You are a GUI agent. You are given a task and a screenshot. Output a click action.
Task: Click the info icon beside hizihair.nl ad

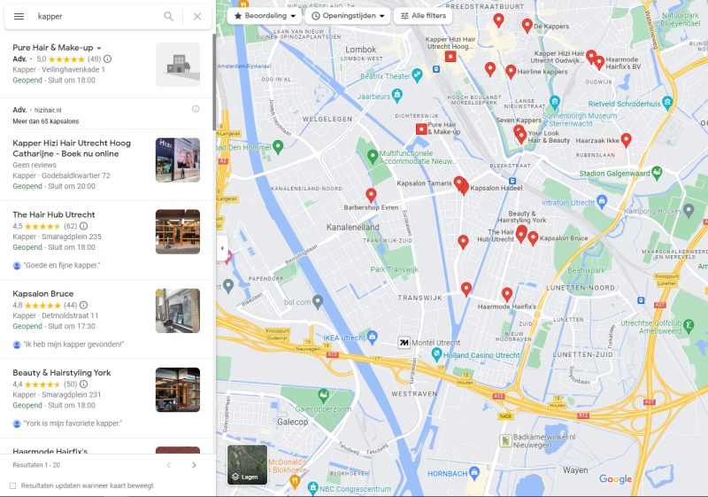click(x=196, y=109)
